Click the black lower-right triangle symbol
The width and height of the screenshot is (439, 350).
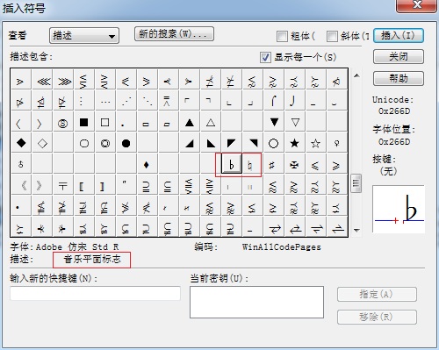pyautogui.click(x=190, y=143)
